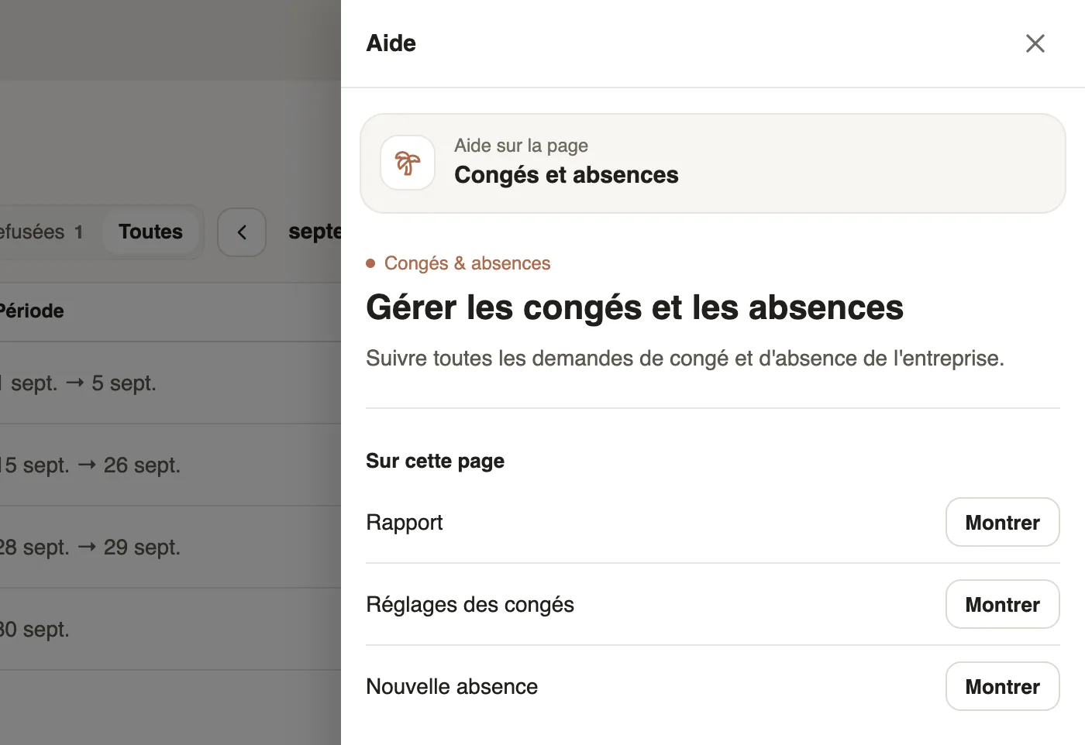Click Montrer beside Nouvelle absence
This screenshot has height=745, width=1085.
click(x=1002, y=687)
